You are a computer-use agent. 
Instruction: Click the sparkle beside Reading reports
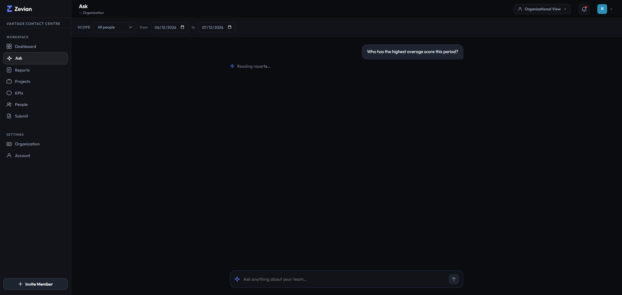point(232,66)
